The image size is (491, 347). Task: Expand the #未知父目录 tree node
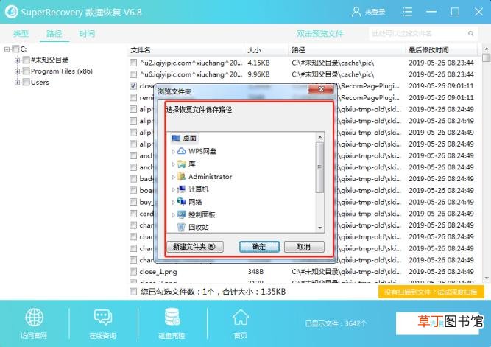(17, 60)
